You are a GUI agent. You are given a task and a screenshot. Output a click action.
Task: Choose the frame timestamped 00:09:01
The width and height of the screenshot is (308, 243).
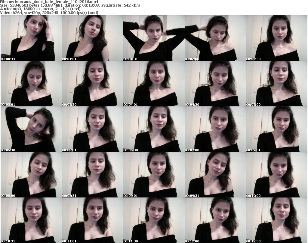(154, 175)
